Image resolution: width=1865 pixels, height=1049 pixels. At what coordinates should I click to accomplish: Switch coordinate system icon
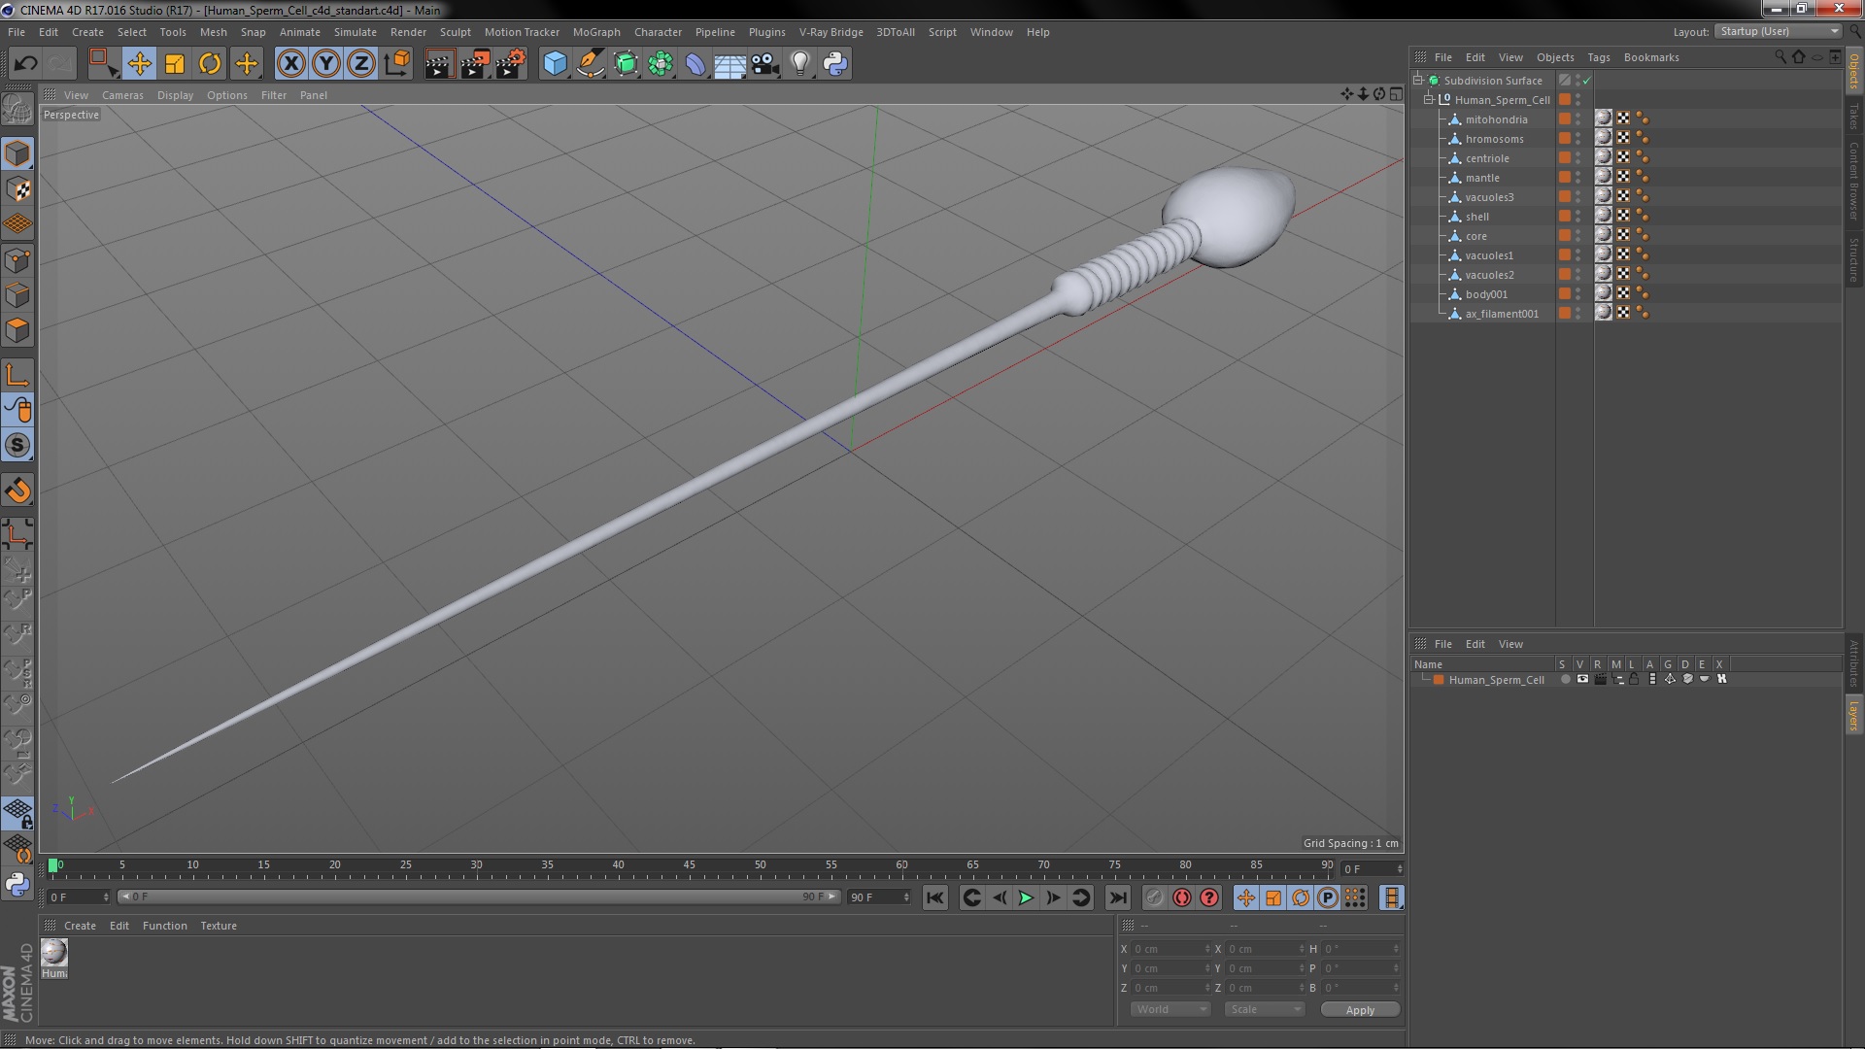tap(397, 64)
